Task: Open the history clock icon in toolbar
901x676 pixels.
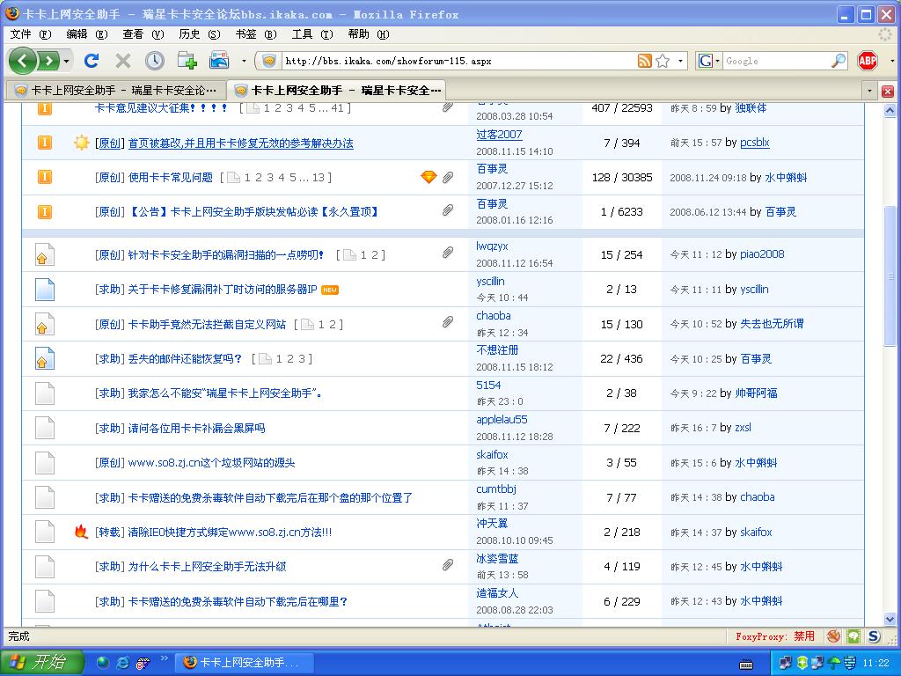Action: pos(155,61)
